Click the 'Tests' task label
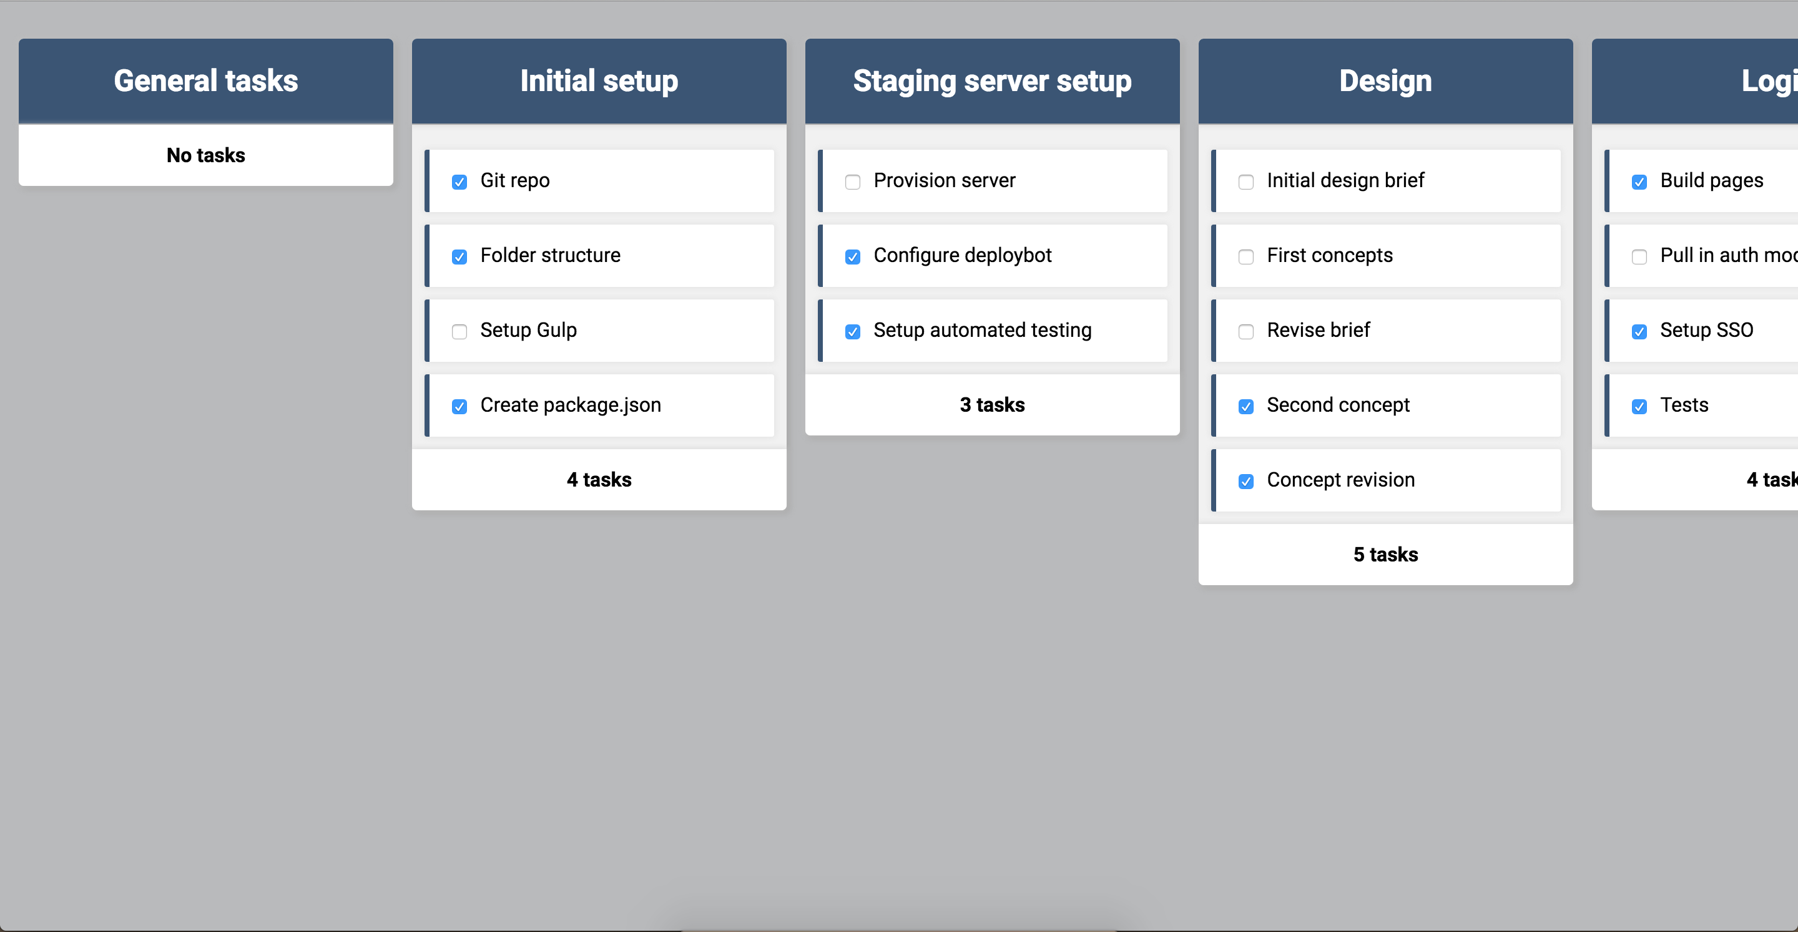The image size is (1798, 932). pyautogui.click(x=1684, y=405)
